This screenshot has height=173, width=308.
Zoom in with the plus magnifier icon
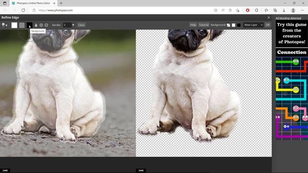coord(41,25)
